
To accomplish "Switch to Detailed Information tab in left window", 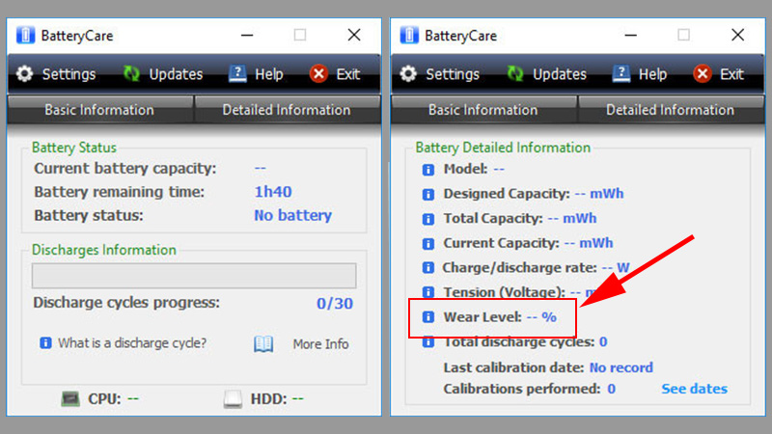I will pos(287,109).
